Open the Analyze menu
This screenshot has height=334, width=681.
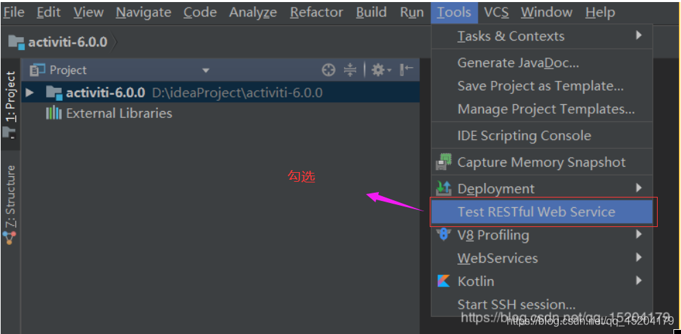coord(253,12)
